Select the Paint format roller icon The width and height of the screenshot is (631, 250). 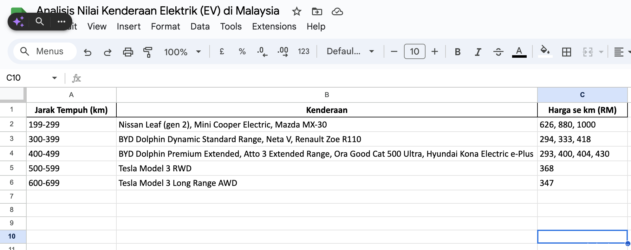147,52
